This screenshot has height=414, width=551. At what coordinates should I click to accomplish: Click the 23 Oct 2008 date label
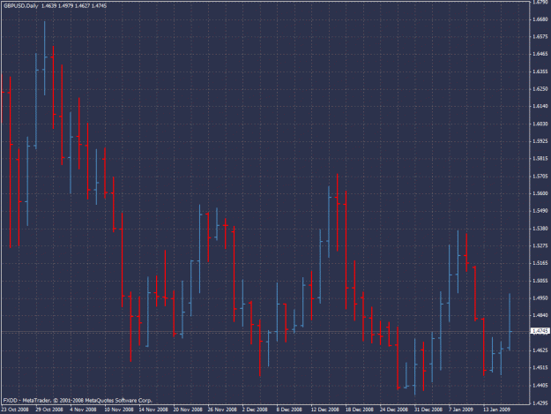click(x=15, y=410)
